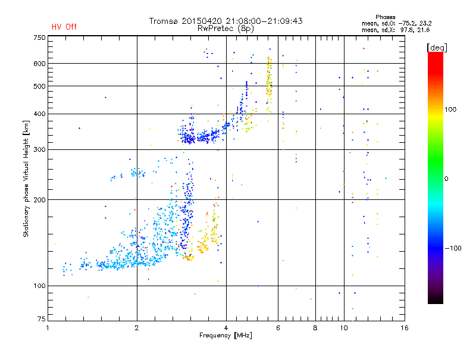Click the colorbar tick label '-100'

(x=453, y=248)
